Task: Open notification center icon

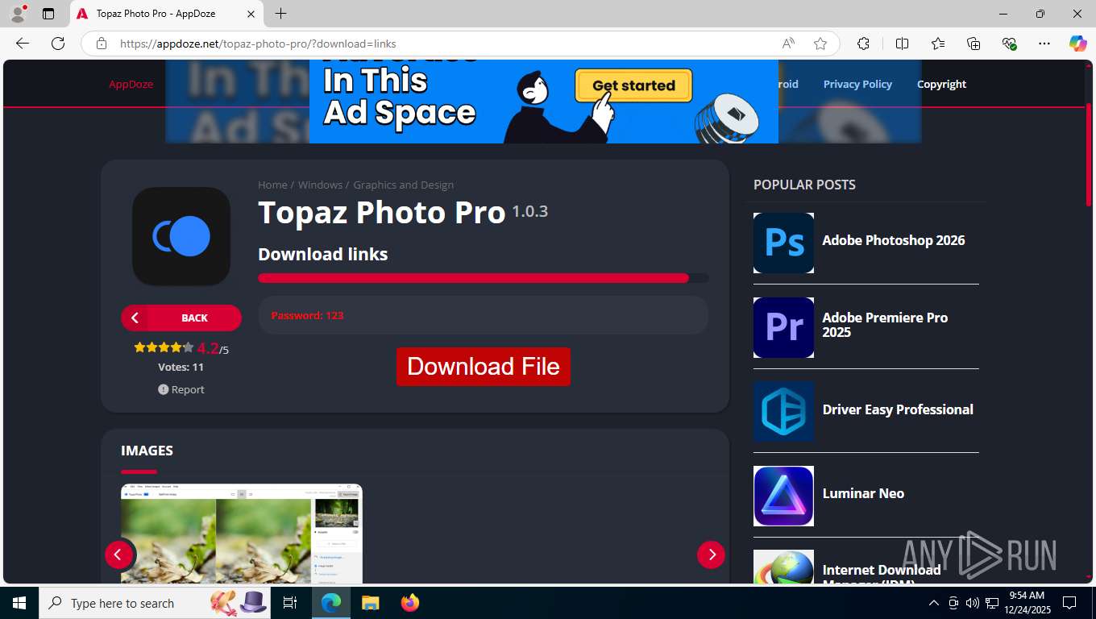Action: coord(1069,603)
